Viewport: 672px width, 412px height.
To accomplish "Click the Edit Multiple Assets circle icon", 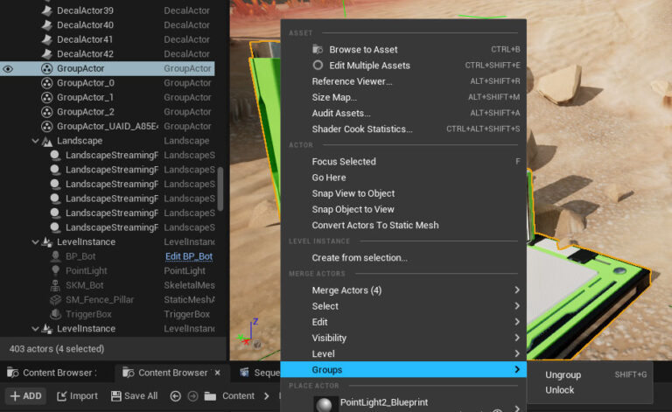I will tap(318, 66).
